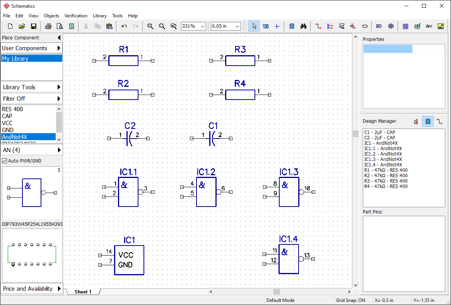This screenshot has width=451, height=305.
Task: Select R4 - 47kΩ - RES 400 entry
Action: [386, 186]
